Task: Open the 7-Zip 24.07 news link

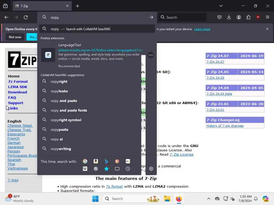Action: (x=215, y=62)
